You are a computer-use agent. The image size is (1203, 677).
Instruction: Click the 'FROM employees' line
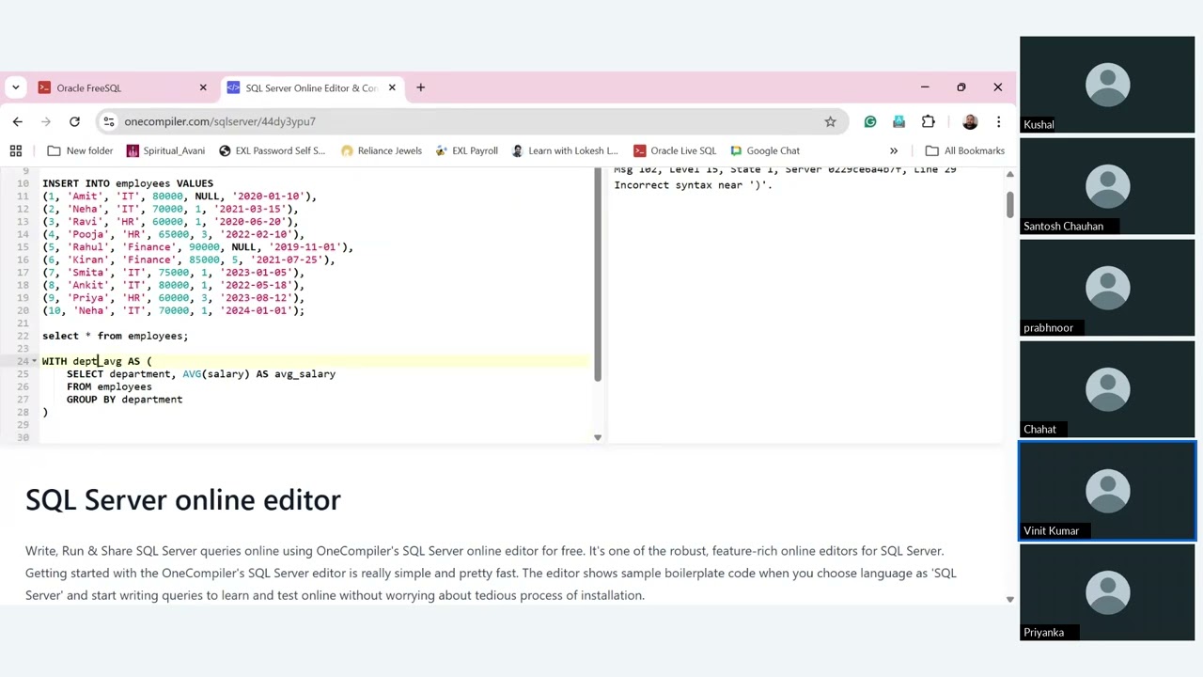pos(109,386)
